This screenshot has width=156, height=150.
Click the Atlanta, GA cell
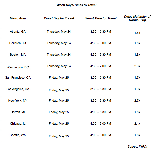18,32
